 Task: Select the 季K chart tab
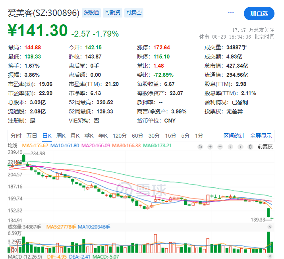(89, 136)
